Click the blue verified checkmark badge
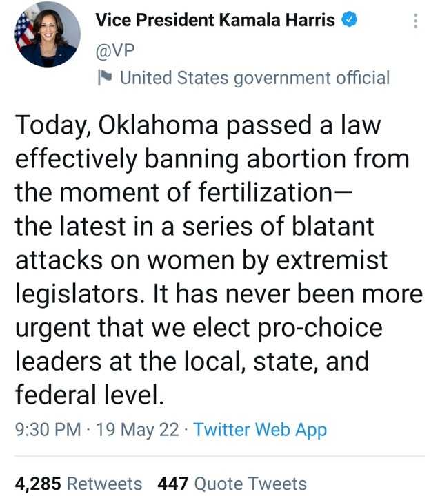 pyautogui.click(x=350, y=20)
